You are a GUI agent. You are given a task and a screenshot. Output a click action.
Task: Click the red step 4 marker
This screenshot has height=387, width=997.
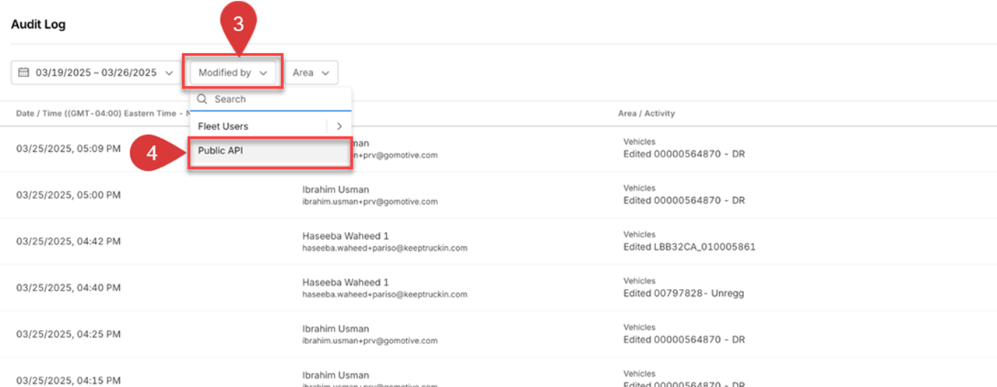tap(152, 153)
